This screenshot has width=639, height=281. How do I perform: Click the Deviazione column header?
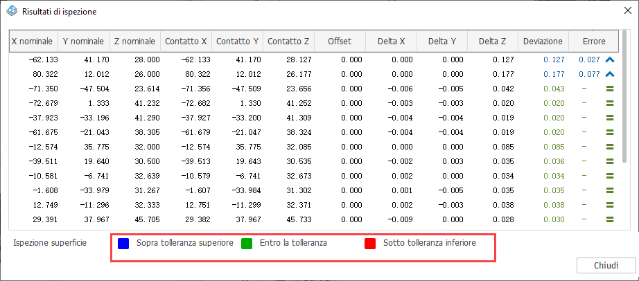(543, 41)
